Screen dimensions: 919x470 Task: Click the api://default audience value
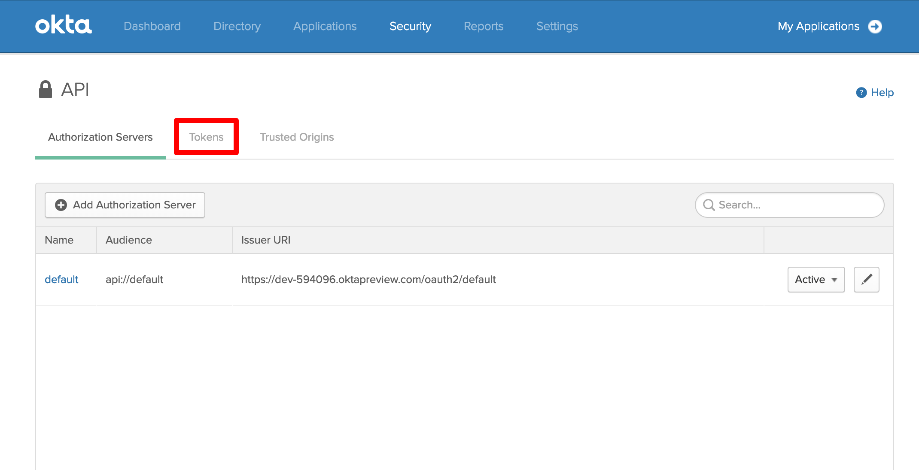(x=134, y=280)
